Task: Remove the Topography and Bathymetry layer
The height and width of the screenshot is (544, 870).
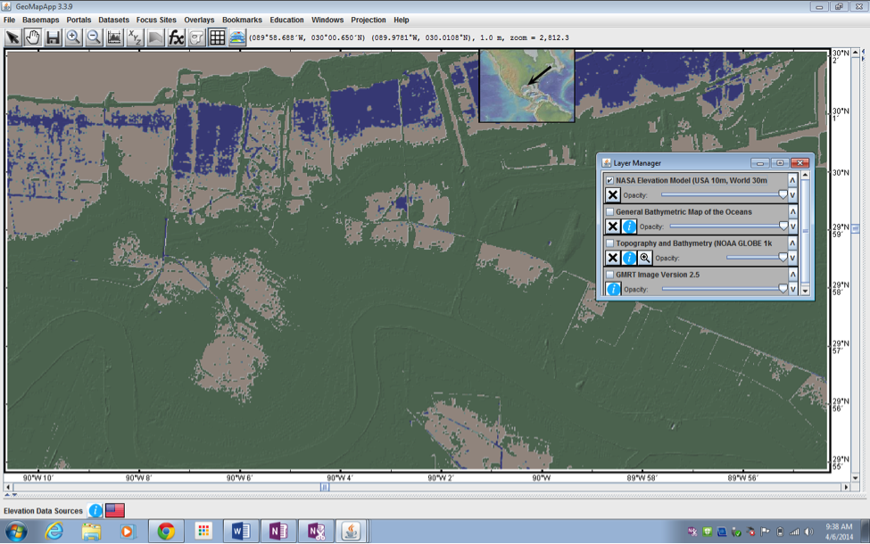Action: [612, 258]
